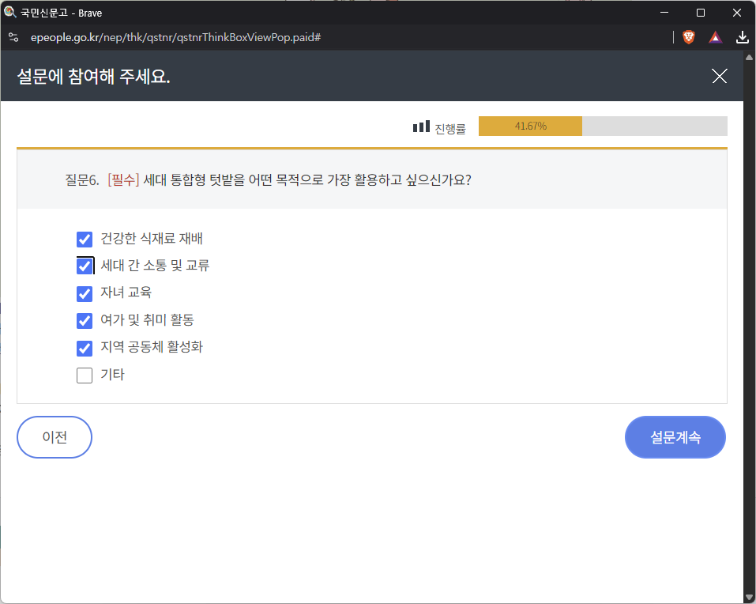Image resolution: width=756 pixels, height=604 pixels.
Task: Click the 국민신문고 favicon in title bar
Action: pos(9,12)
